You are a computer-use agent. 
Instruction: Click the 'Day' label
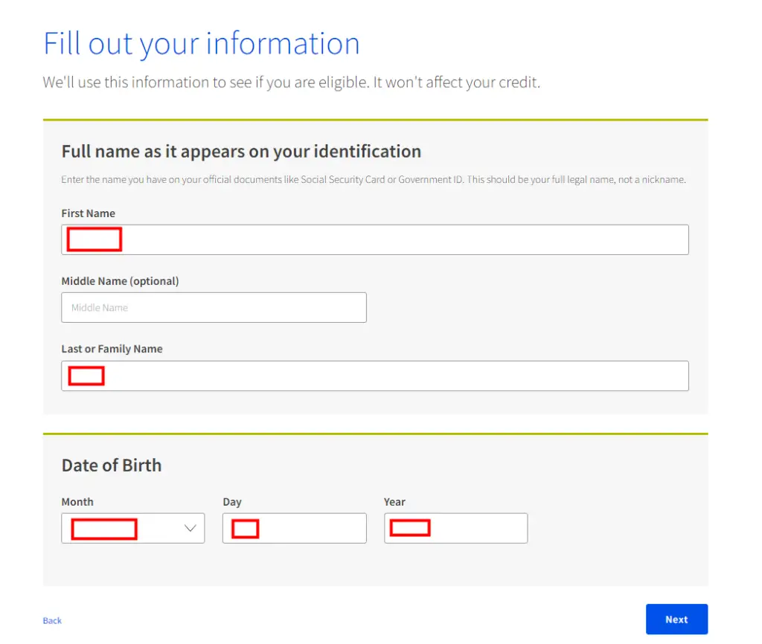point(232,502)
